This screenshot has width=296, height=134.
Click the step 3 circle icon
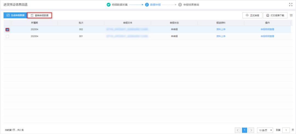pos(180,5)
